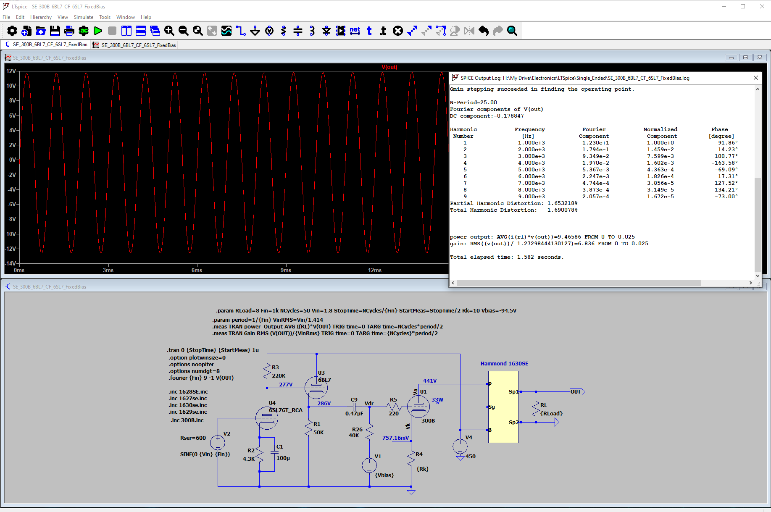Click the scroll-right arrow in the log window

750,283
